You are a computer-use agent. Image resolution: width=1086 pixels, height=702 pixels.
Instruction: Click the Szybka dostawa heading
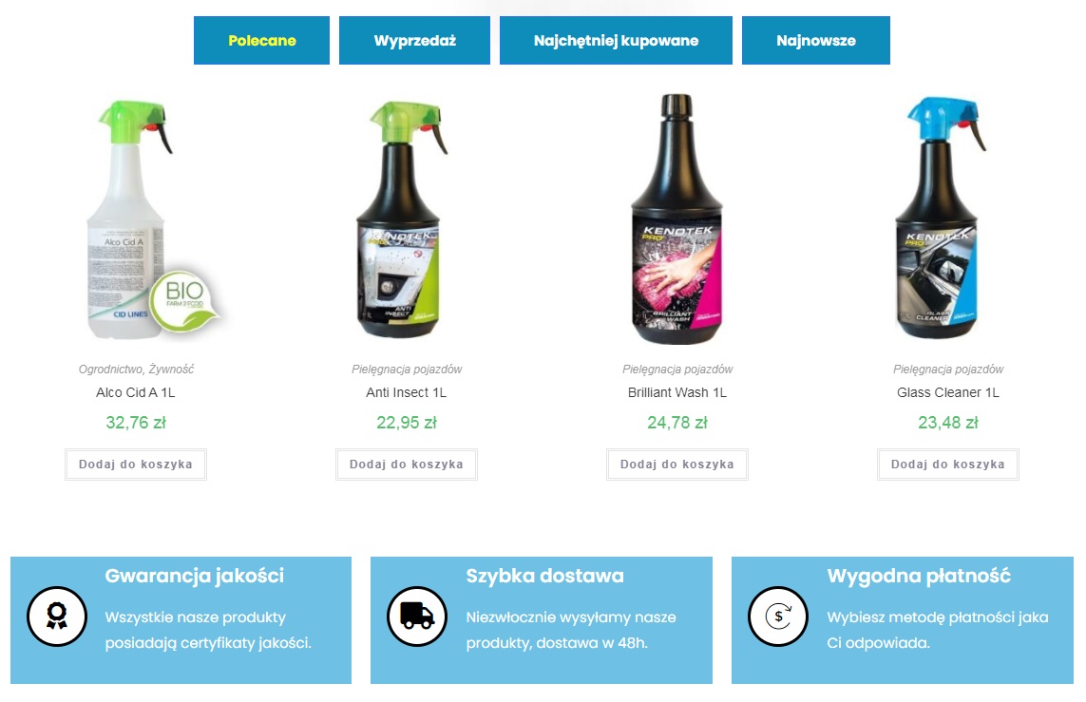coord(545,576)
